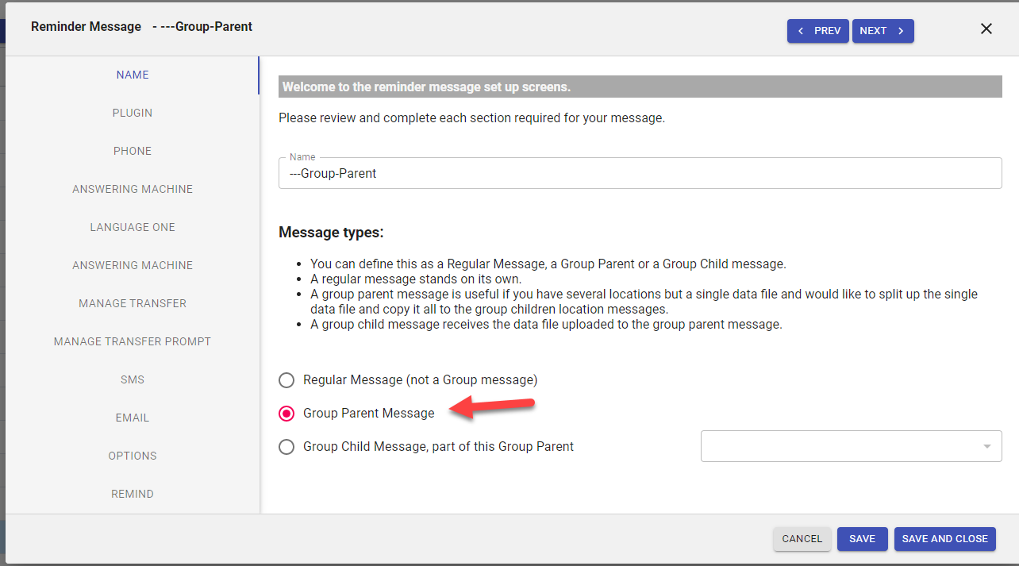Go to previous section with PREV

click(818, 31)
